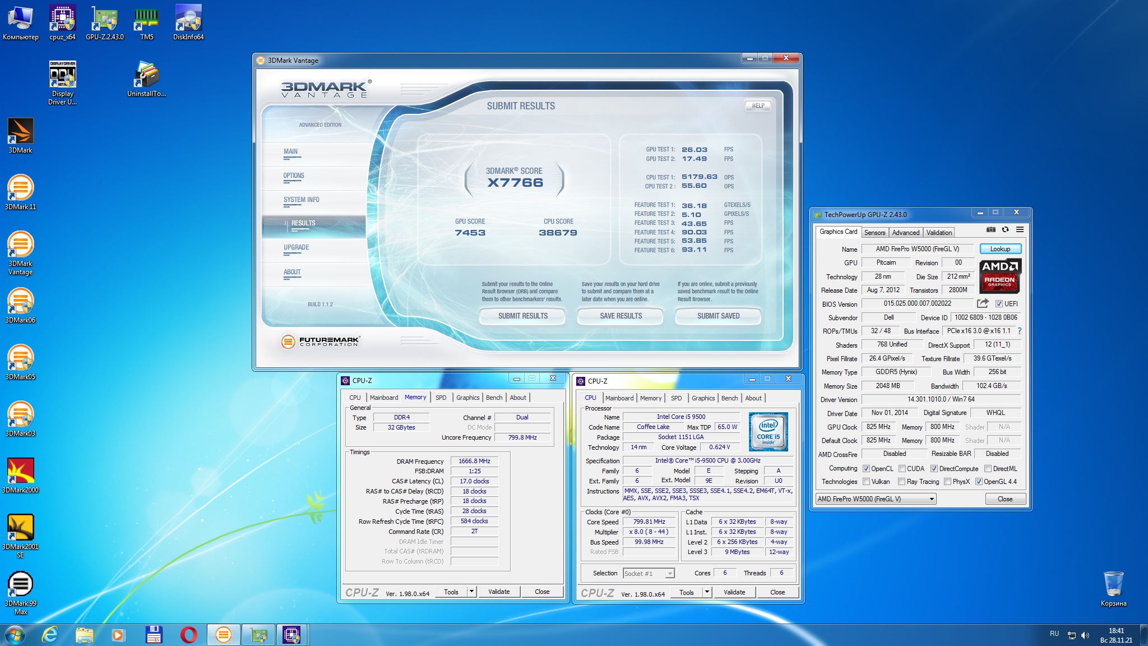The height and width of the screenshot is (646, 1148).
Task: Launch the 3DMark06 desktop shortcut
Action: [x=20, y=306]
